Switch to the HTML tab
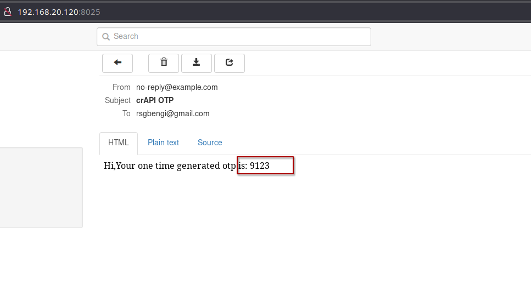 (x=118, y=143)
